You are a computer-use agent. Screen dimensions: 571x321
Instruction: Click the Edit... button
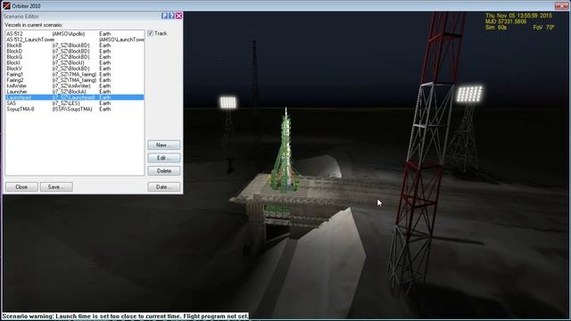click(x=164, y=158)
